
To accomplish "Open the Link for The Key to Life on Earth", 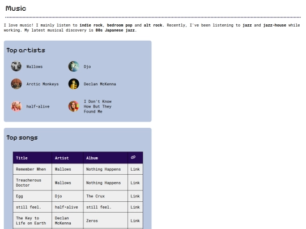I will click(x=135, y=221).
